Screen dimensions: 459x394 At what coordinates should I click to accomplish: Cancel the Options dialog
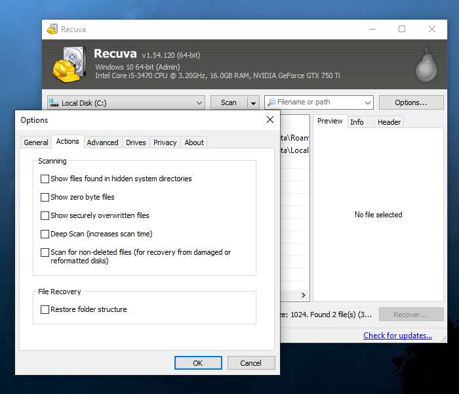(251, 363)
